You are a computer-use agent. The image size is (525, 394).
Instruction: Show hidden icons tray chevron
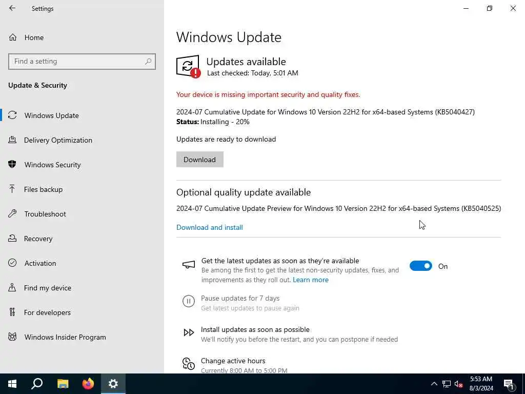(434, 384)
